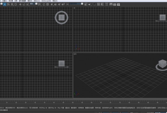Image resolution: width=167 pixels, height=113 pixels.
Task: Click frame 50 on the timeline ruler
Action: point(73,103)
